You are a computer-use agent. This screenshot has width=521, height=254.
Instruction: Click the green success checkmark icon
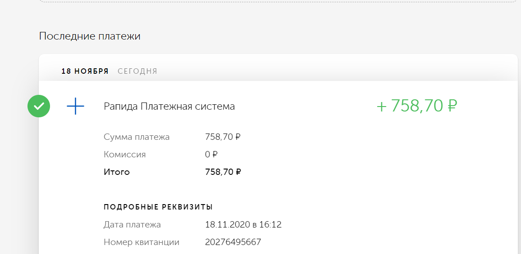39,106
